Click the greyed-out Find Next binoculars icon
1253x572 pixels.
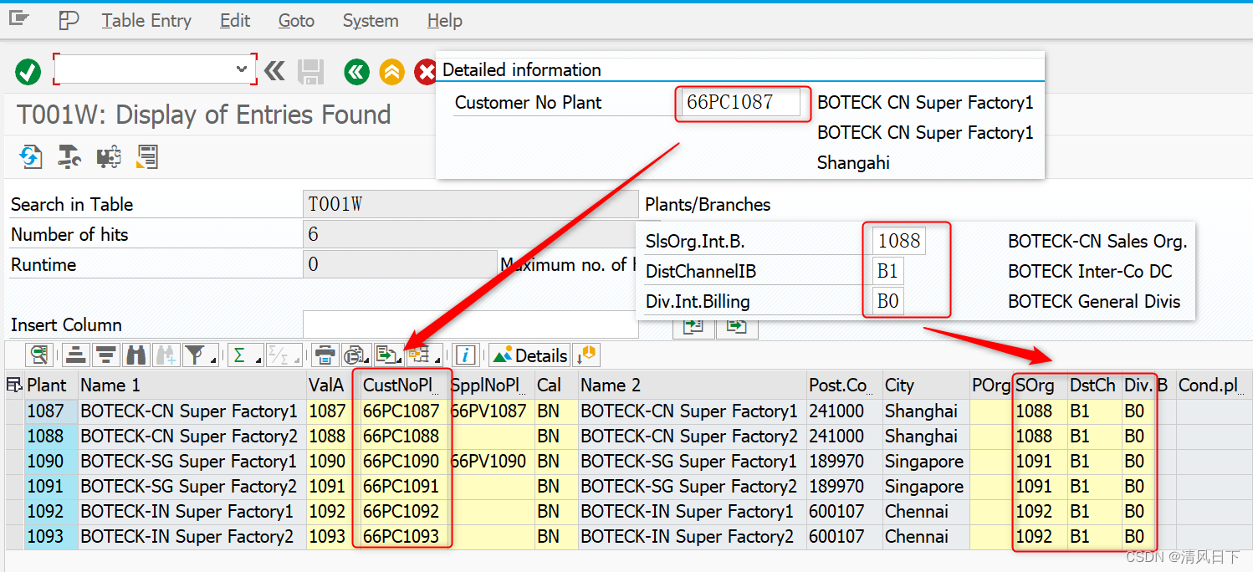pyautogui.click(x=165, y=355)
